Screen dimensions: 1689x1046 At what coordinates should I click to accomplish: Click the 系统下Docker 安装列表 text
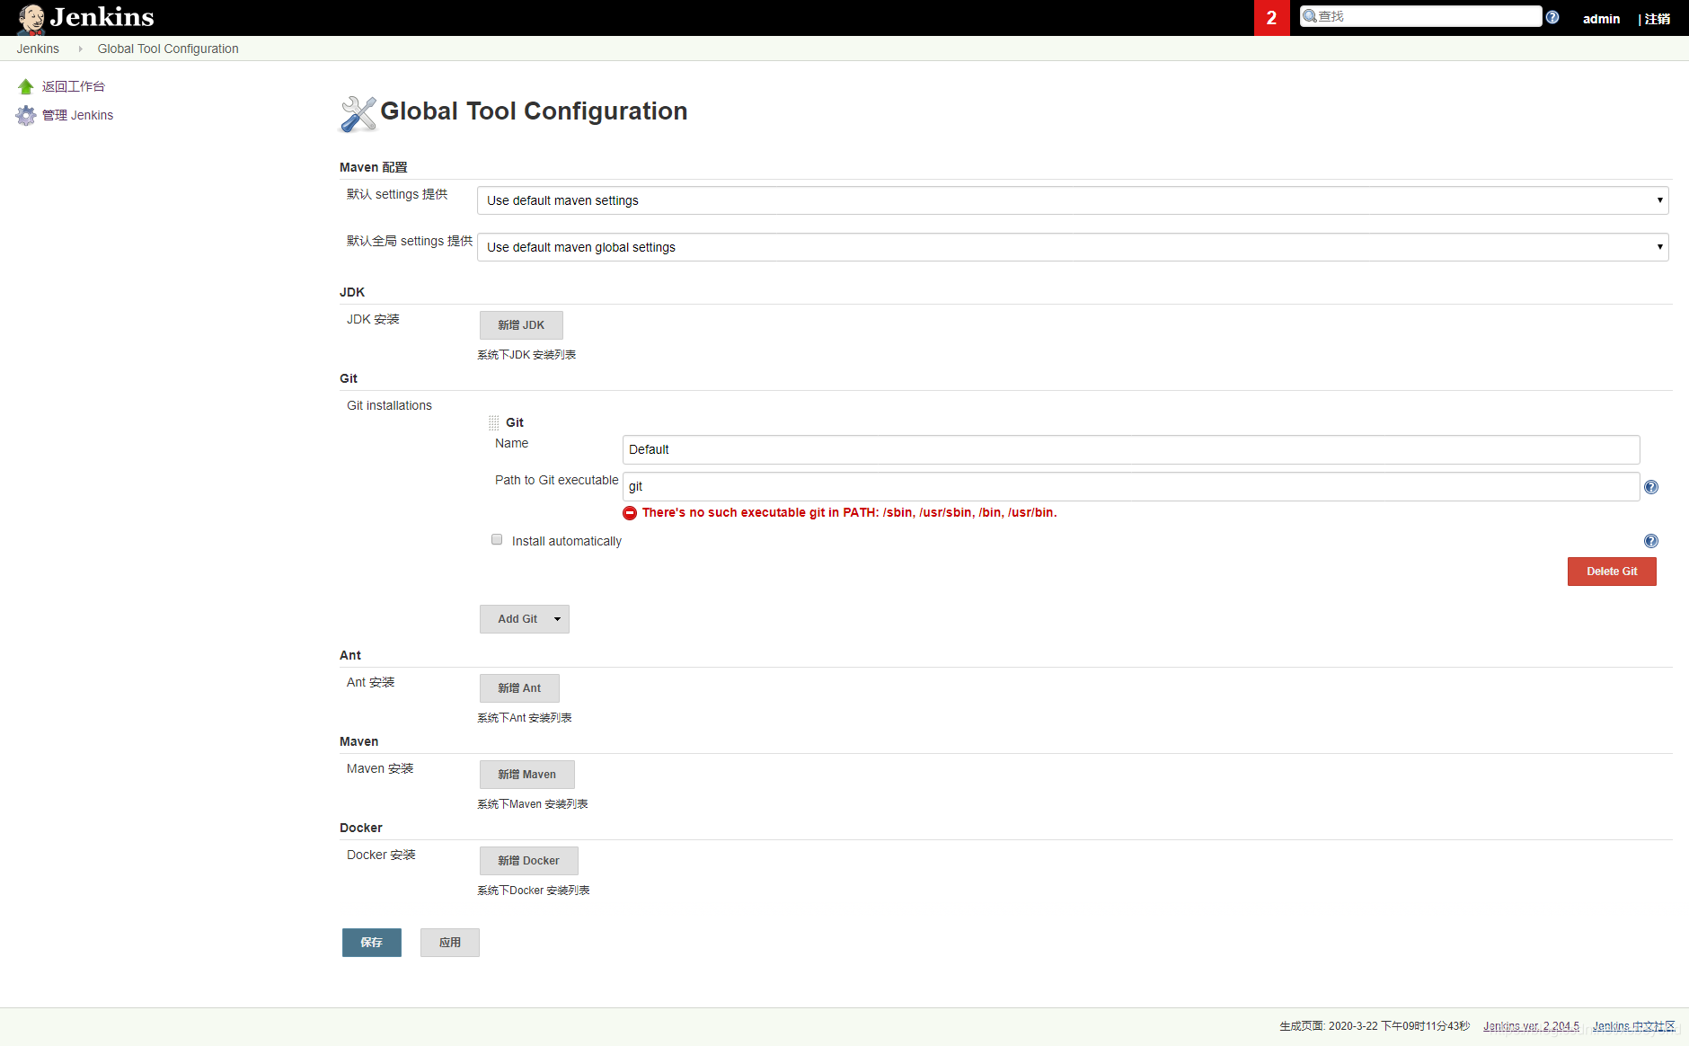point(534,891)
